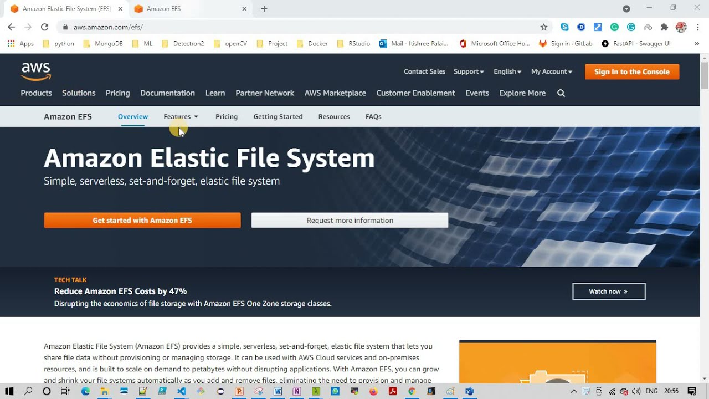This screenshot has height=399, width=709.
Task: Open File Explorer from the taskbar
Action: click(x=104, y=391)
